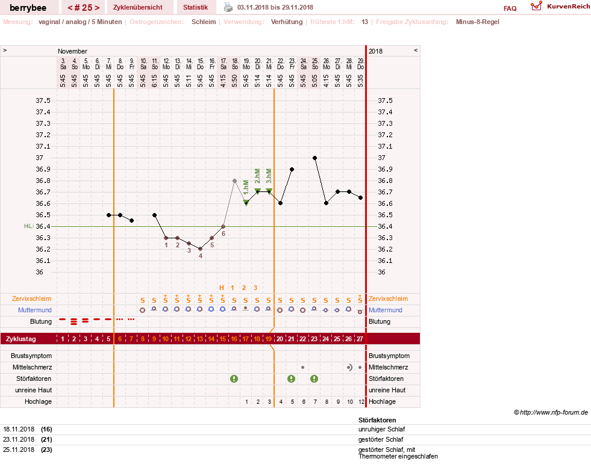This screenshot has width=591, height=476.
Task: Click the 36.9 temperature point on November 23
Action: click(x=292, y=170)
